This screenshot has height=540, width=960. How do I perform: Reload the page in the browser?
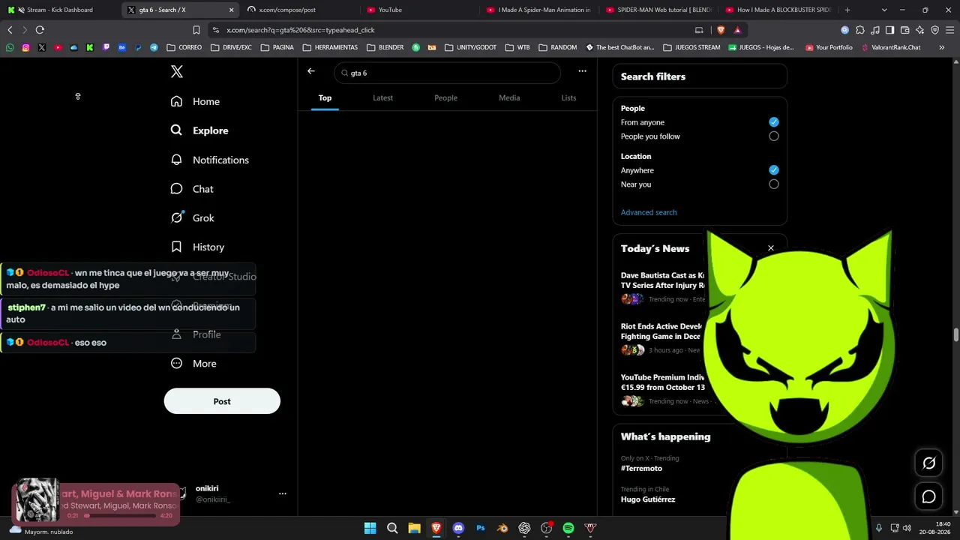40,30
